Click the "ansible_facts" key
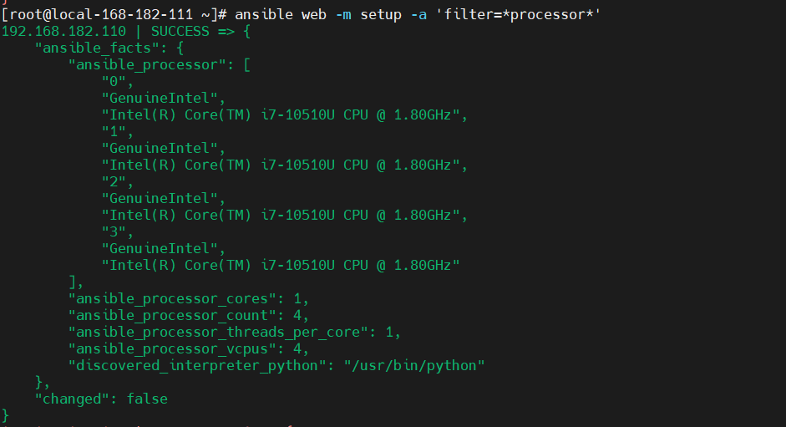The width and height of the screenshot is (786, 427). (94, 48)
